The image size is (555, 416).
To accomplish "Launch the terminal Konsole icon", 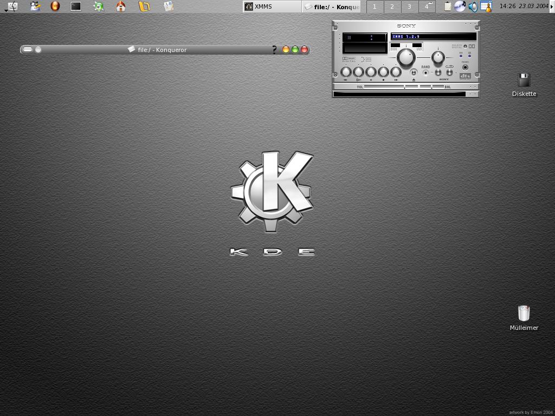I will point(76,6).
